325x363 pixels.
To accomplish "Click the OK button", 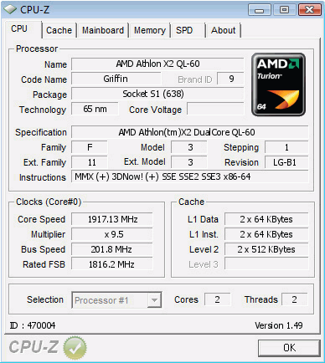I will [289, 348].
